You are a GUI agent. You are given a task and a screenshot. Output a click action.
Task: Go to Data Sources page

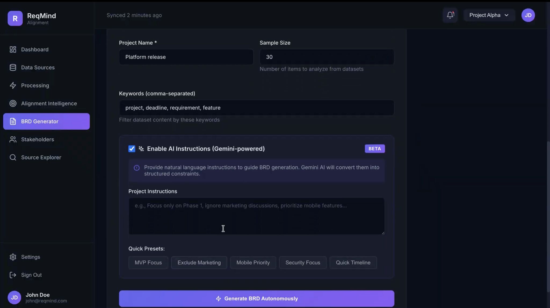pyautogui.click(x=46, y=67)
